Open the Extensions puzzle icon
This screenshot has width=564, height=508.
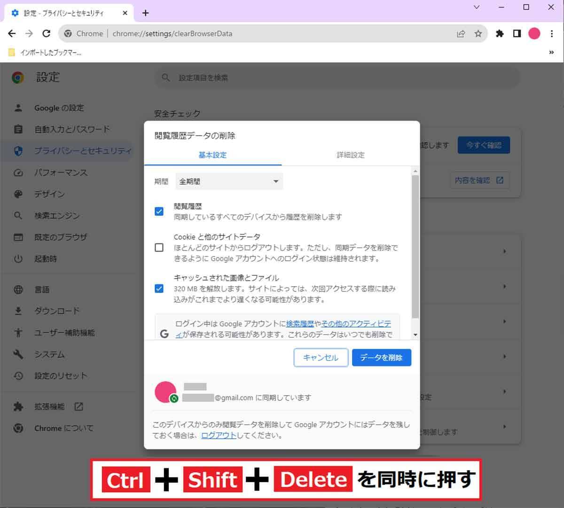(x=500, y=33)
